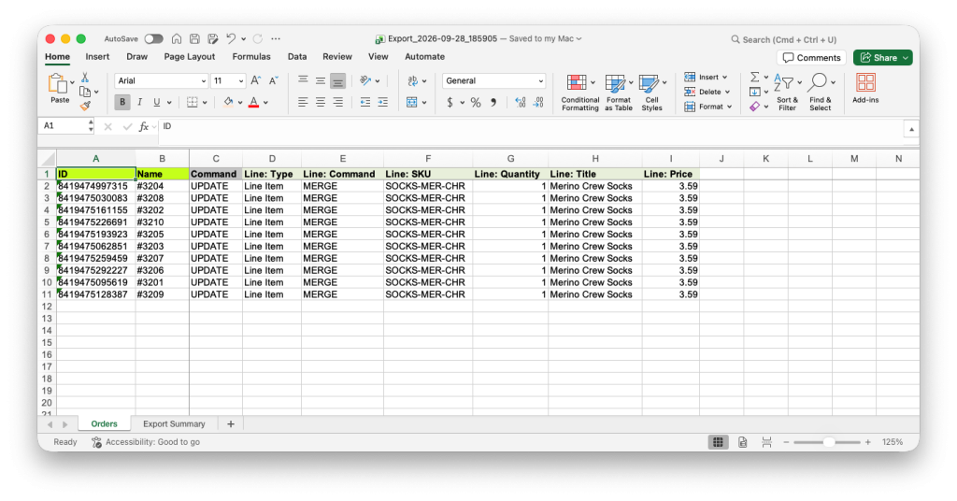Click the Undo arrow icon
The height and width of the screenshot is (501, 957).
[231, 39]
